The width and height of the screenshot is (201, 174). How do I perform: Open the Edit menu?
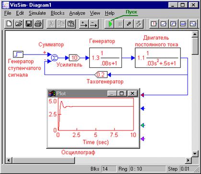point(20,13)
